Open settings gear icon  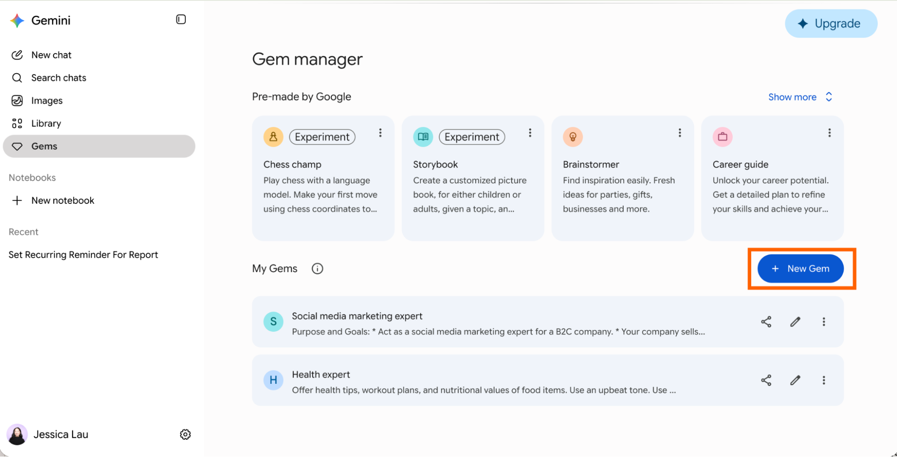click(185, 434)
